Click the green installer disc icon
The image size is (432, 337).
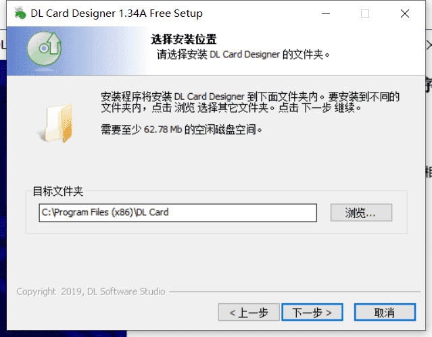click(44, 49)
